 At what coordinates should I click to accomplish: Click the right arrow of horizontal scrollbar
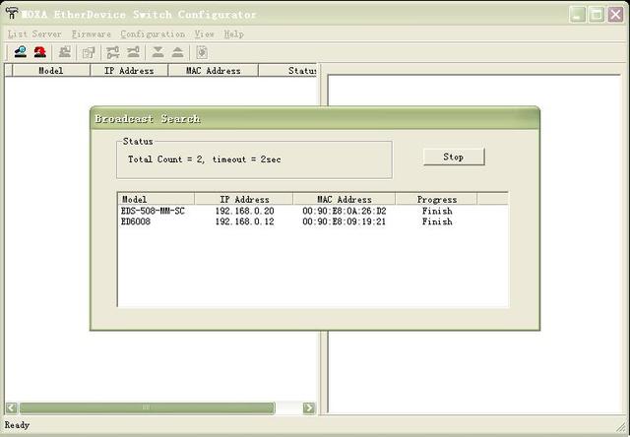[309, 408]
